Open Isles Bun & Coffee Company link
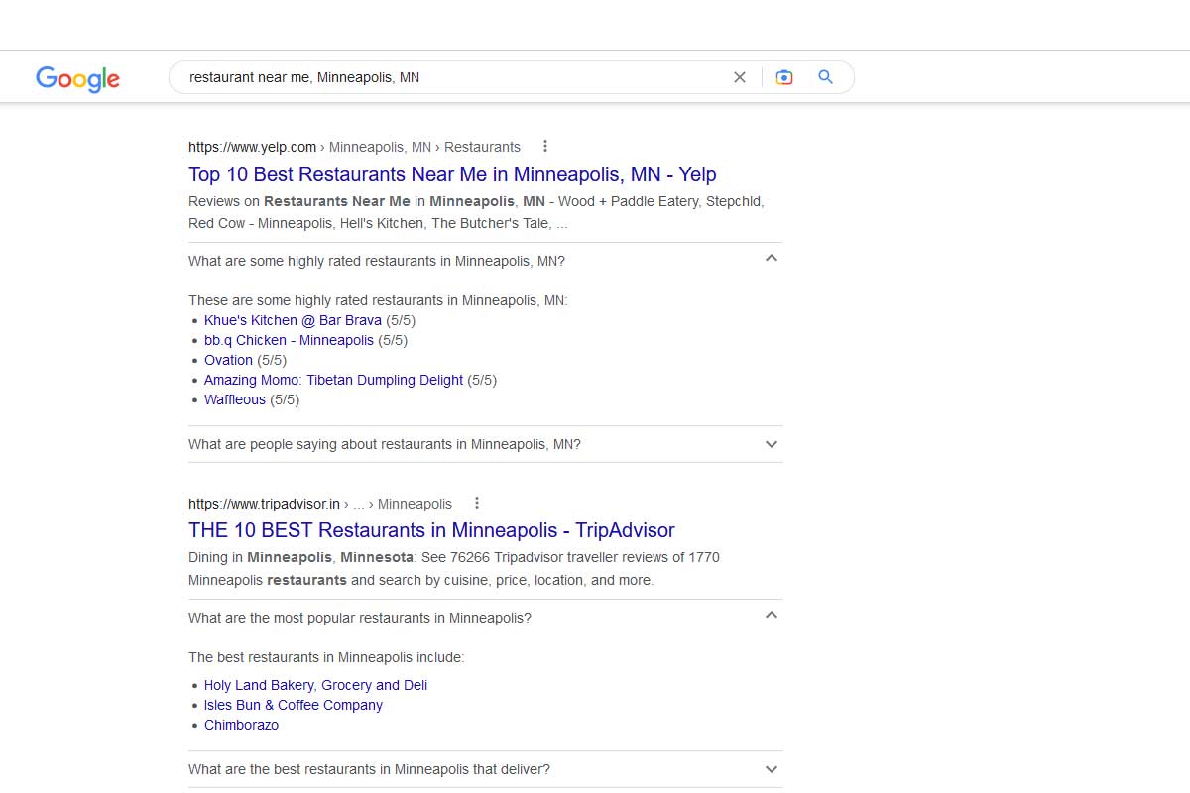1190x793 pixels. point(294,705)
